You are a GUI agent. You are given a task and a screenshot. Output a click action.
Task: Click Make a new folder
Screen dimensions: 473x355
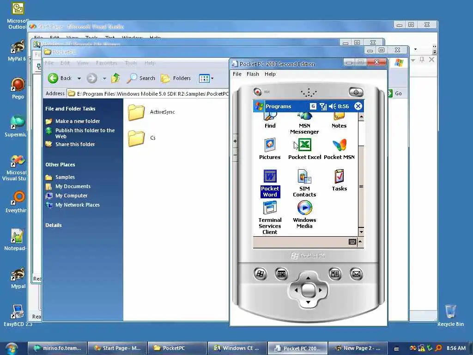(x=73, y=121)
